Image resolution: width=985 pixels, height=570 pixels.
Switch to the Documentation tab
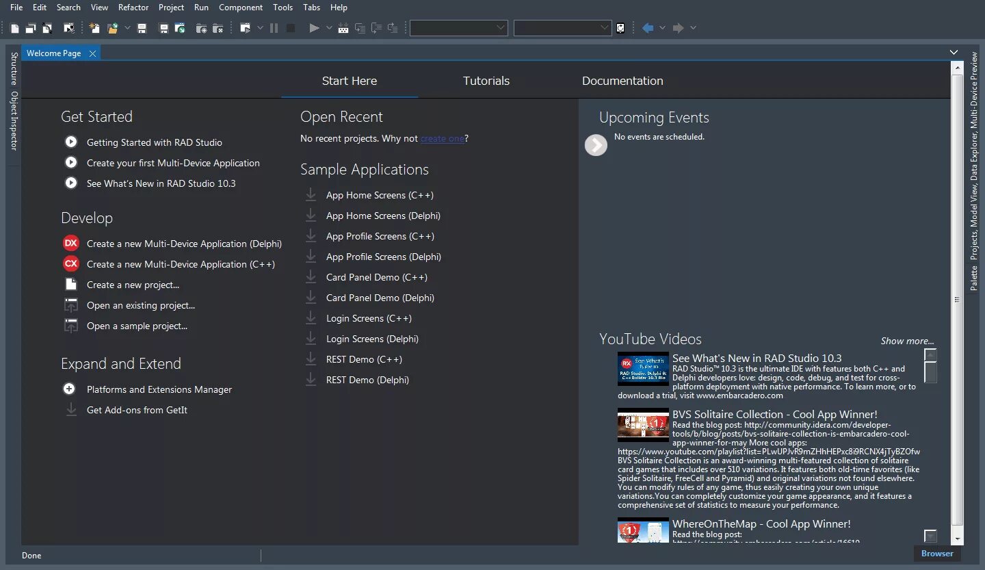pos(622,81)
